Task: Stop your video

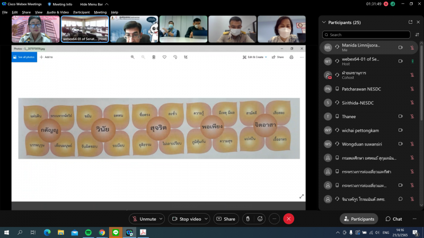Action: coord(187,219)
